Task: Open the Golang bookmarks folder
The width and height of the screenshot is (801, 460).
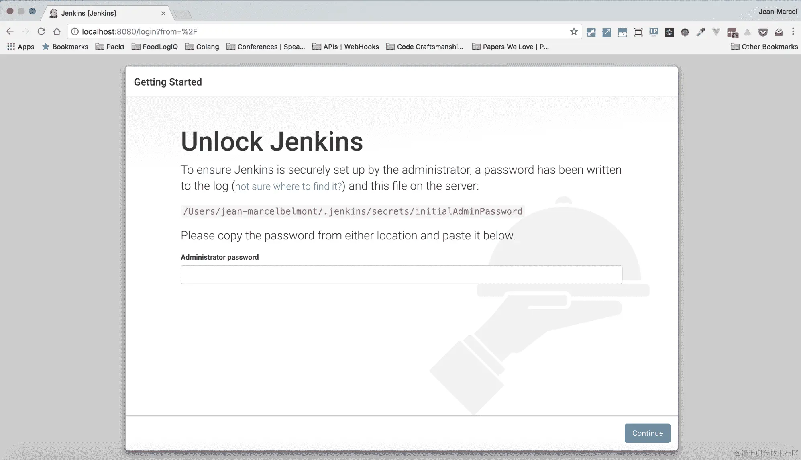Action: pos(202,47)
